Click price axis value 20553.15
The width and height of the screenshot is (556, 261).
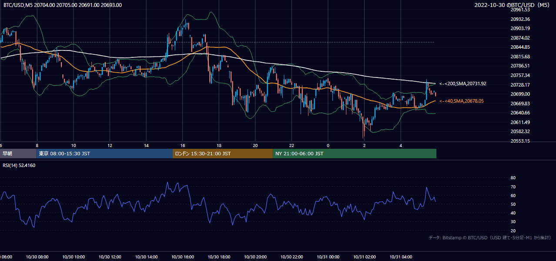pyautogui.click(x=520, y=141)
